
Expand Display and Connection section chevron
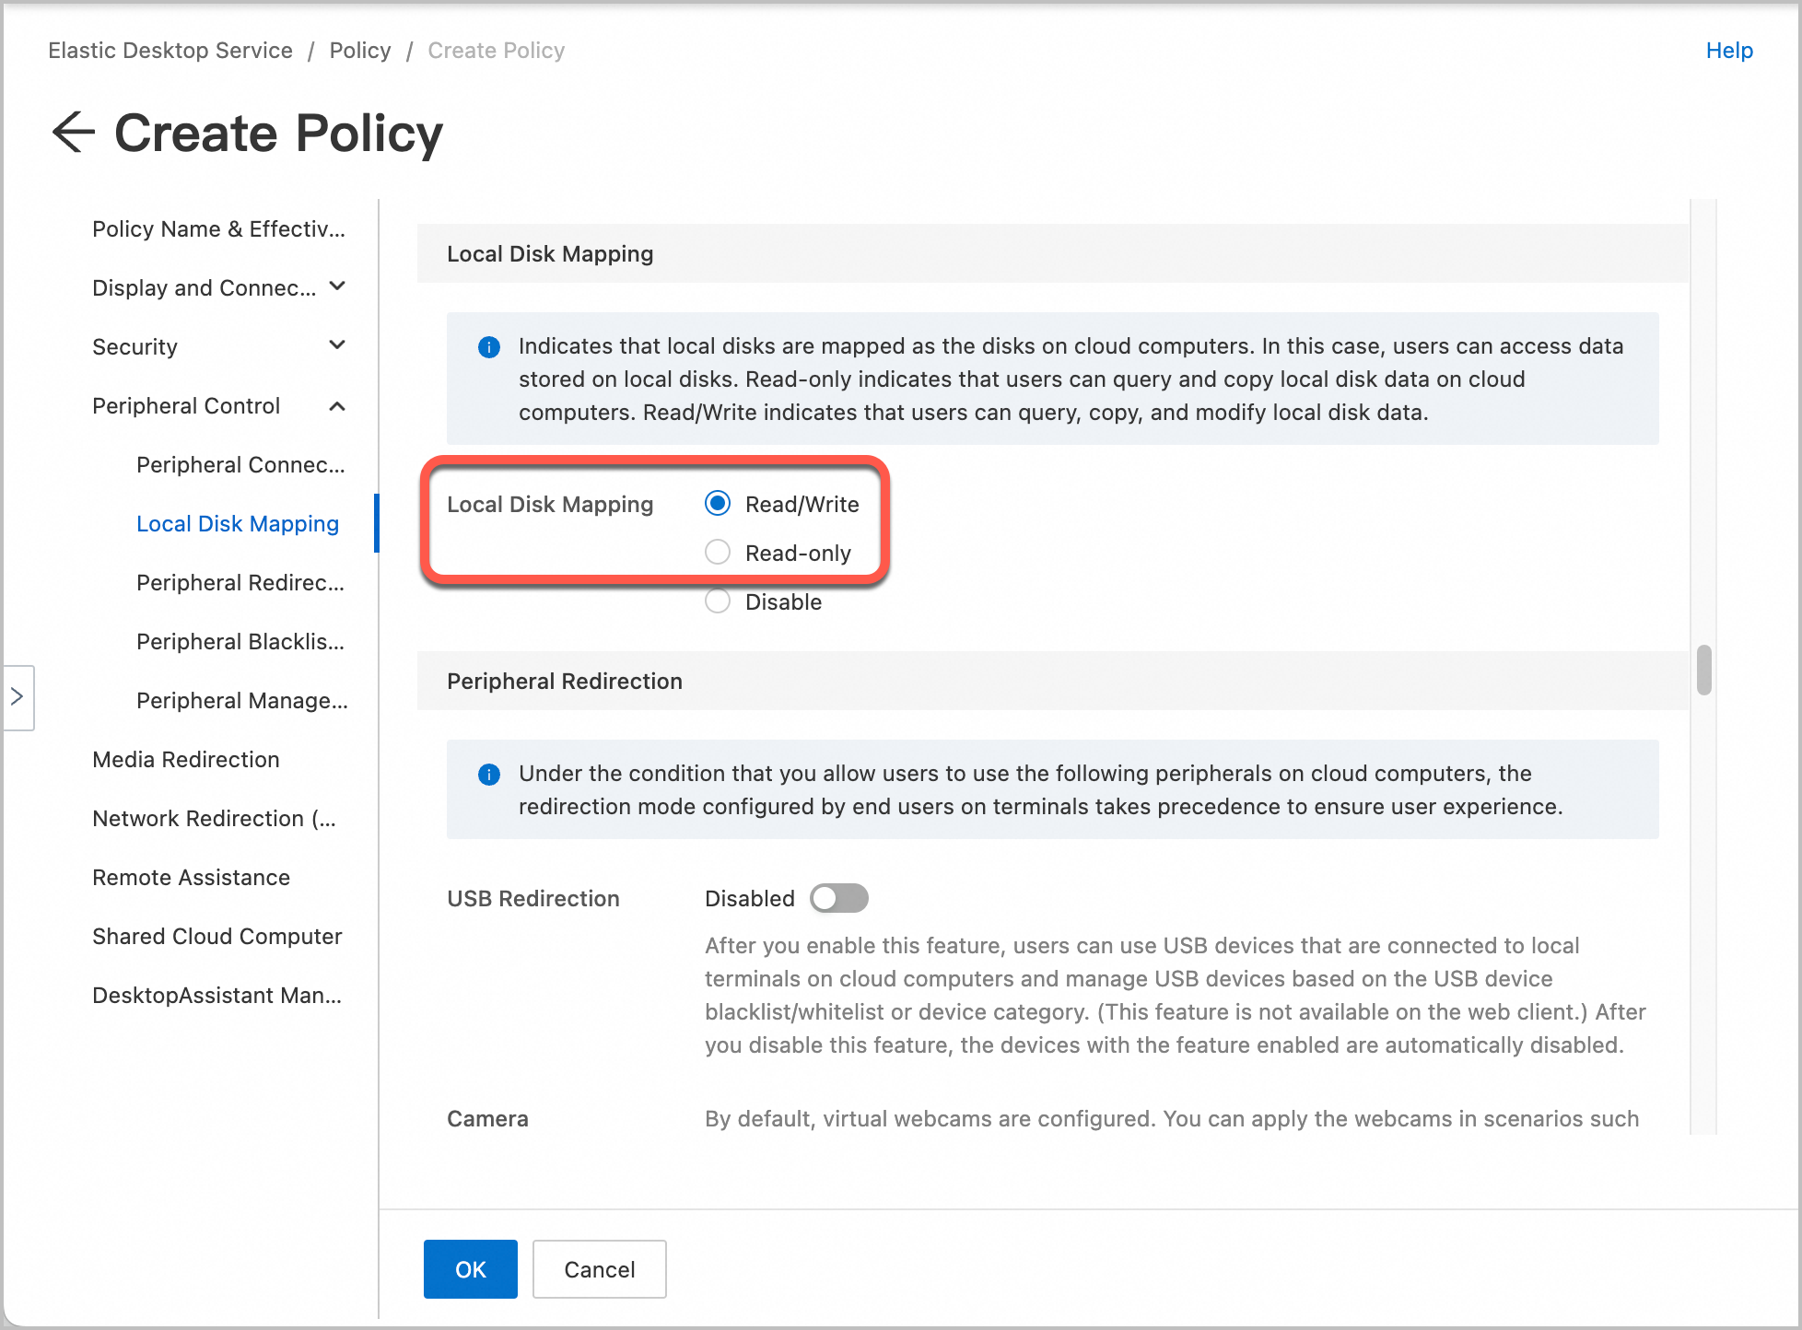337,287
